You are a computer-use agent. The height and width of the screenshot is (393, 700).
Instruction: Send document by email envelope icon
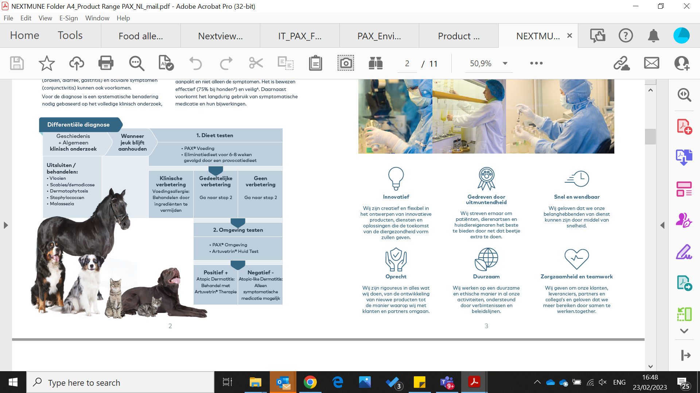[652, 63]
